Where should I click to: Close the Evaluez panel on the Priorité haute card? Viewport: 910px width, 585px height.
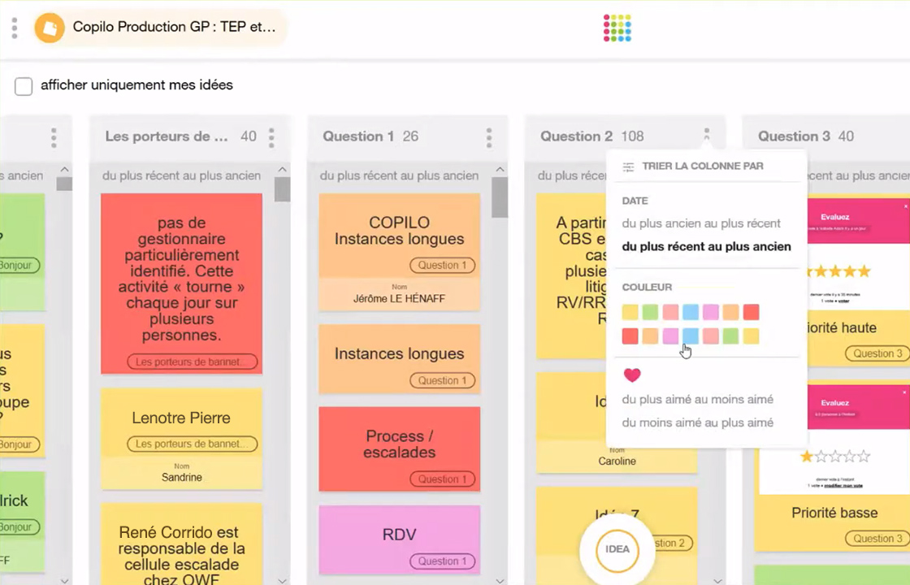[905, 206]
